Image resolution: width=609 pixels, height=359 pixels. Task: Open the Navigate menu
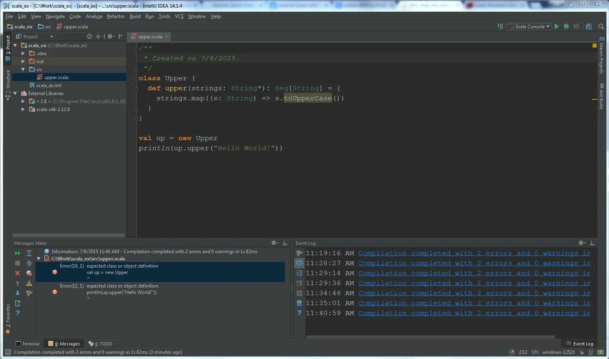tap(55, 16)
